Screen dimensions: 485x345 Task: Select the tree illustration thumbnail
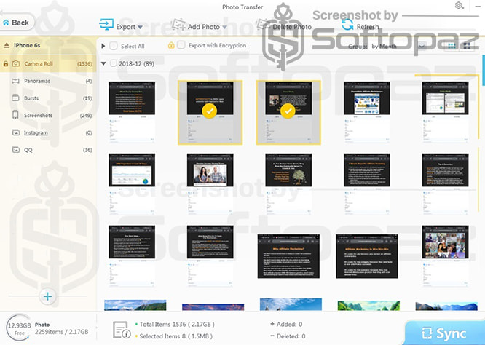coord(288,184)
